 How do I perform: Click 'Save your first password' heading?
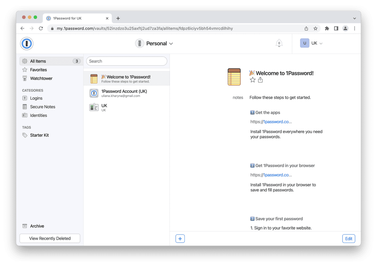279,219
